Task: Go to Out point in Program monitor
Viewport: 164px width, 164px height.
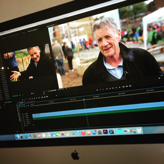Action: click(x=119, y=87)
